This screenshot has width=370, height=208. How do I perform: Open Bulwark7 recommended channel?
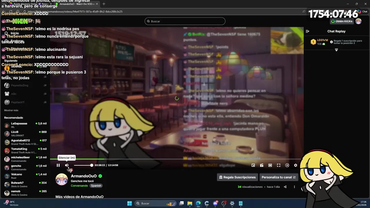click(x=25, y=184)
